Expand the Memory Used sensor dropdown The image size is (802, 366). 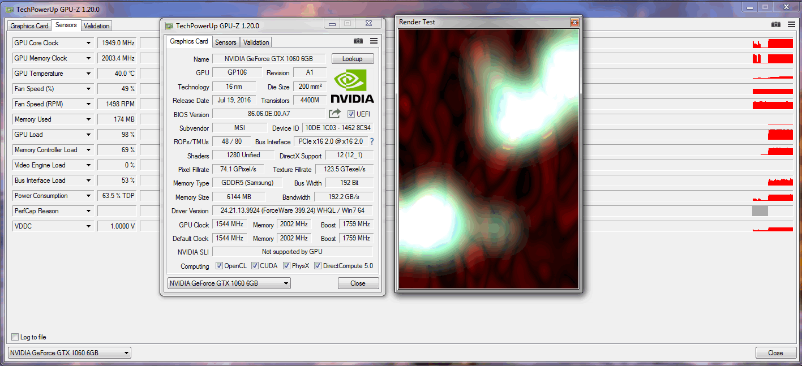[x=88, y=119]
